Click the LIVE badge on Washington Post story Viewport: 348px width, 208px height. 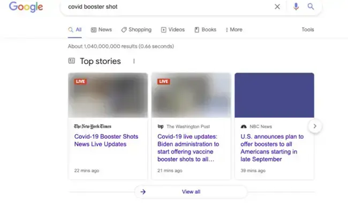pos(164,82)
